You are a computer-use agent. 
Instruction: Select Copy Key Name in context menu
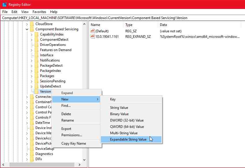(x=76, y=143)
